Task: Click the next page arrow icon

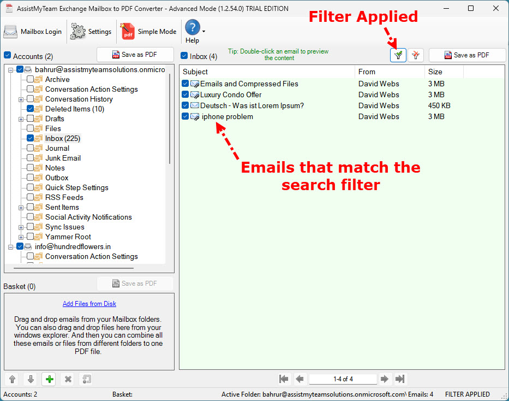Action: click(385, 379)
